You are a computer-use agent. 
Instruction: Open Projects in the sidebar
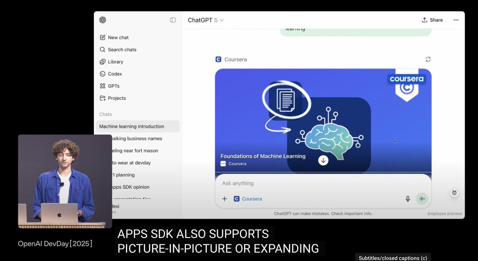coord(113,98)
